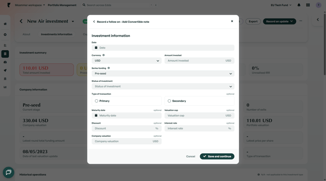Click the Date calendar icon
Image resolution: width=326 pixels, height=181 pixels.
click(x=96, y=48)
